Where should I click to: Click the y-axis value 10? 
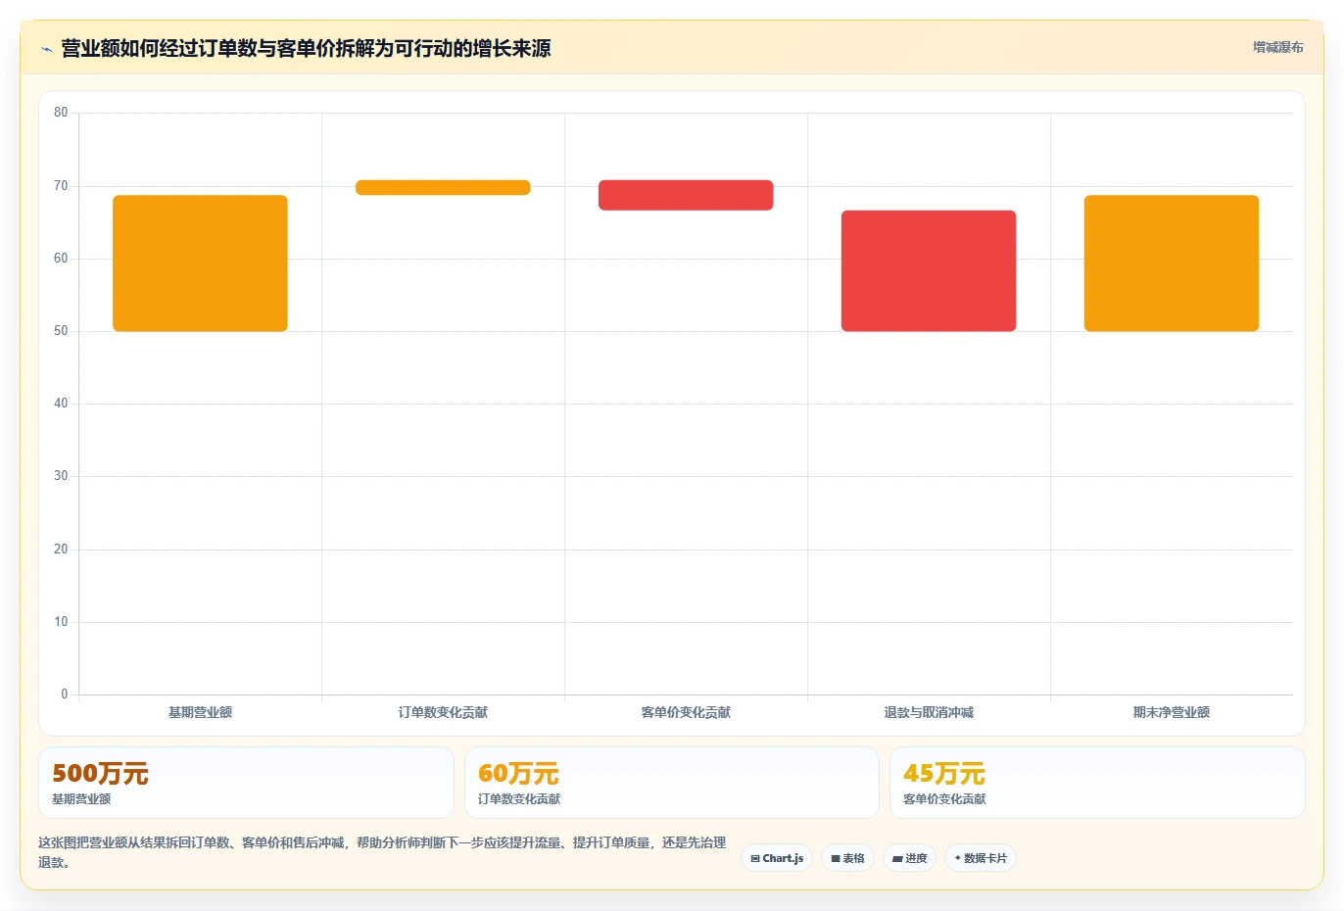[x=61, y=621]
